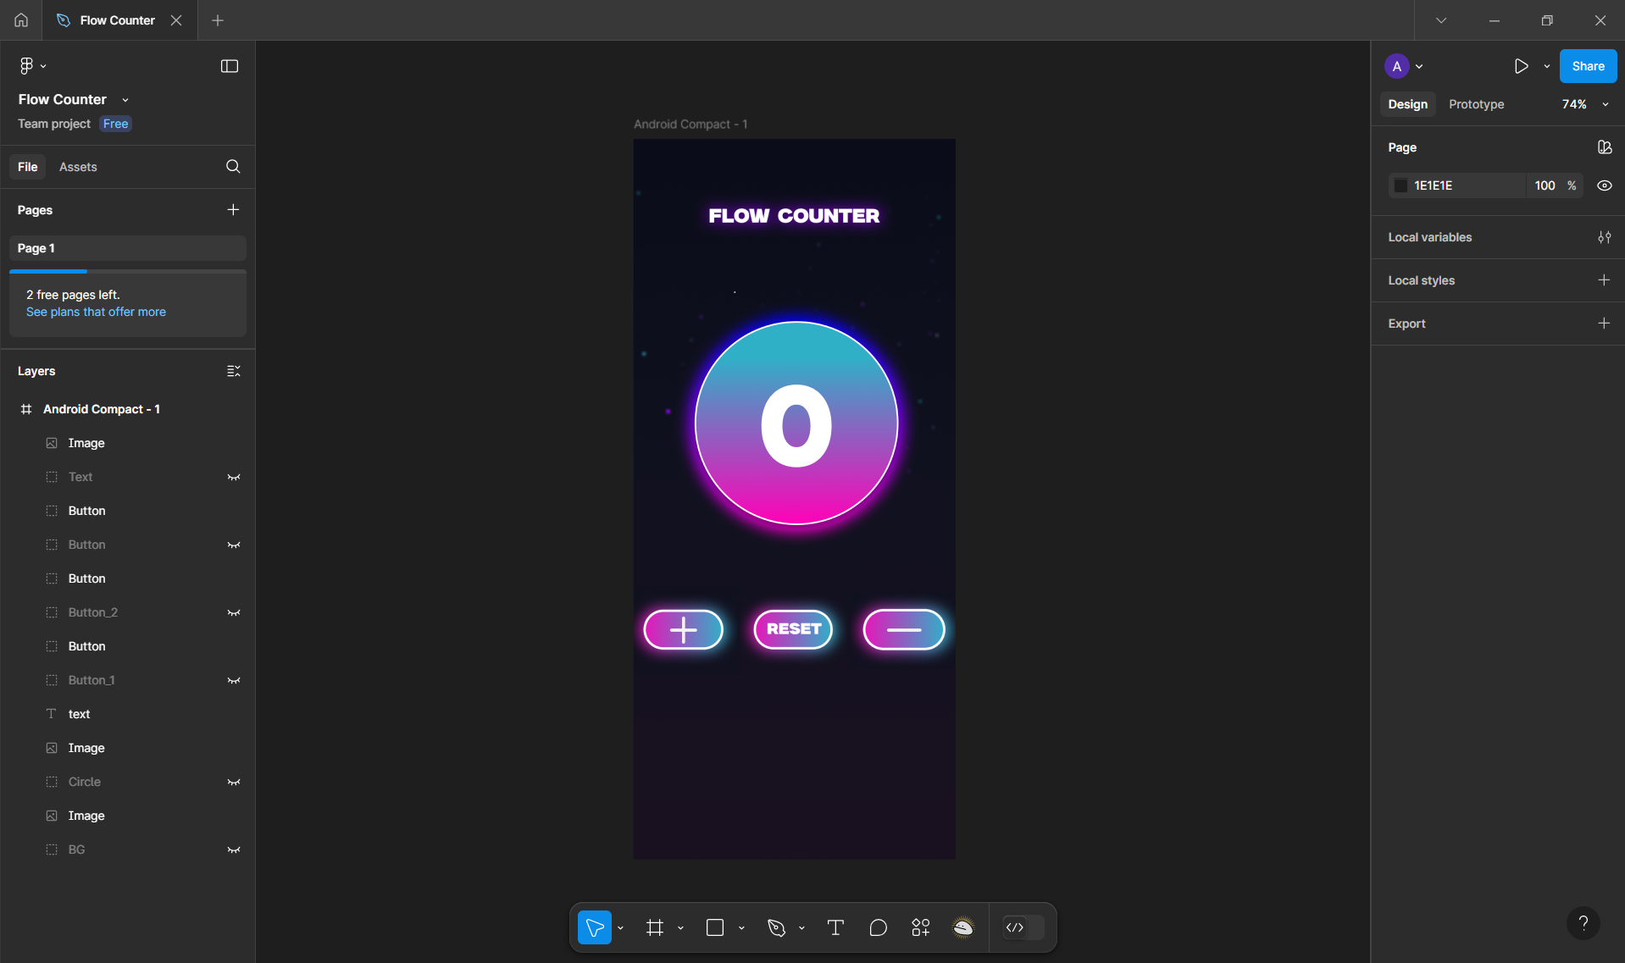Expand the Flow Counter file name dropdown
Viewport: 1625px width, 963px height.
tap(125, 100)
